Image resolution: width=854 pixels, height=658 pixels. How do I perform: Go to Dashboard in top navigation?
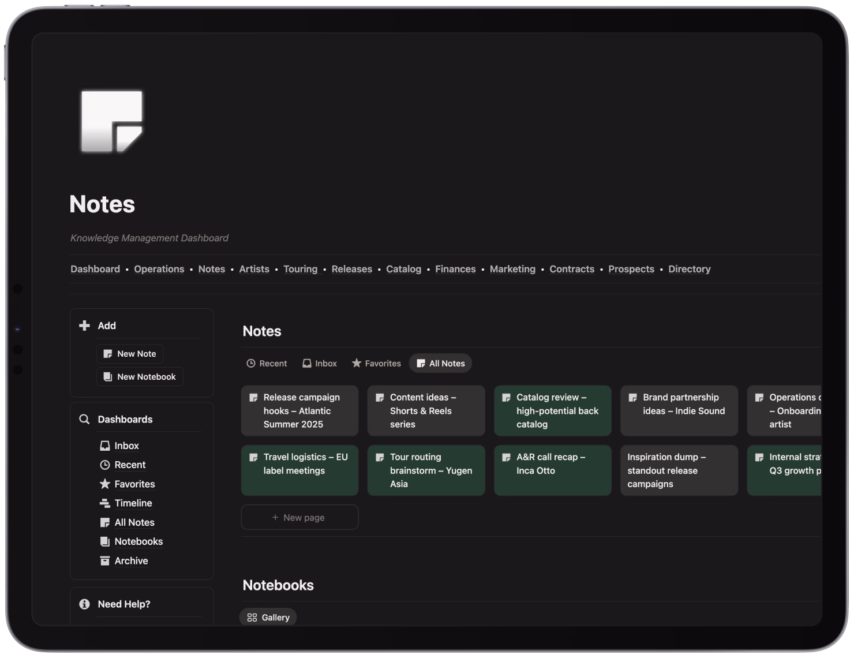95,269
